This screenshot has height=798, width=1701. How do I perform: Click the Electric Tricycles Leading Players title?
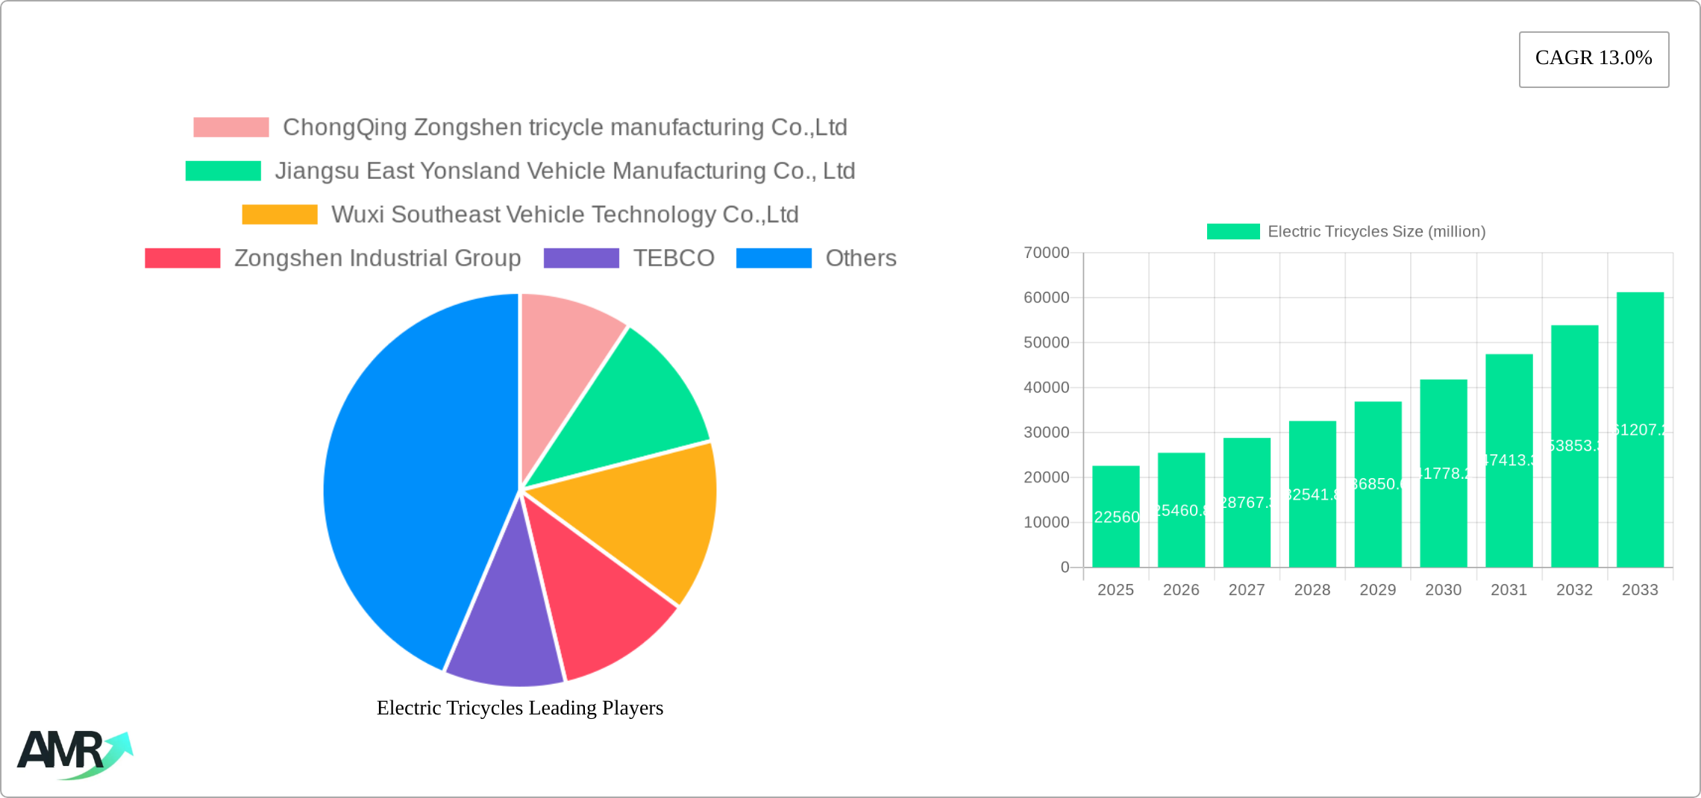tap(520, 708)
